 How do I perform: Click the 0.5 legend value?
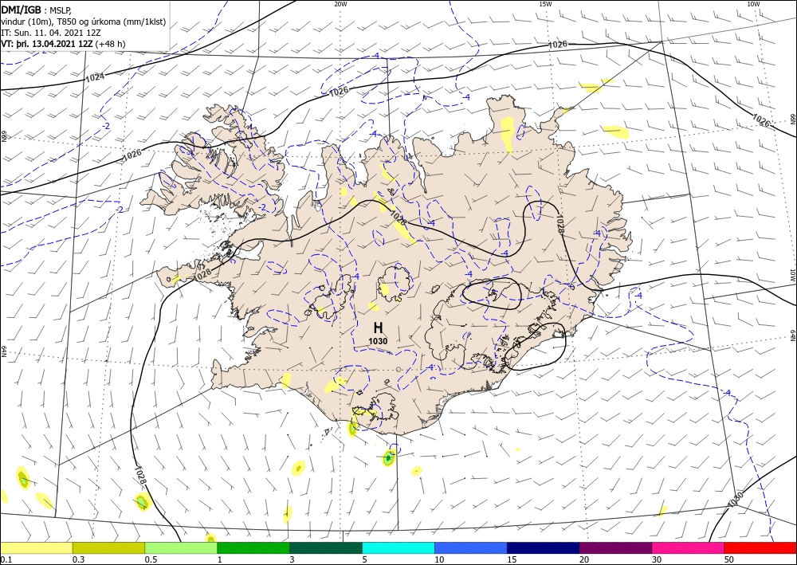click(151, 559)
